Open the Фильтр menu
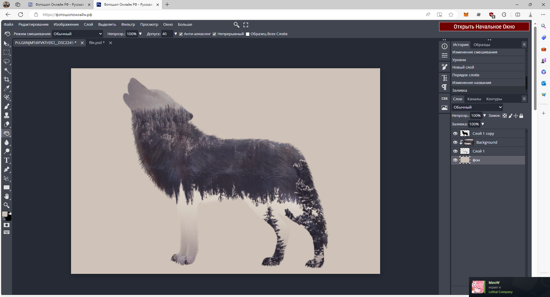 (x=128, y=25)
